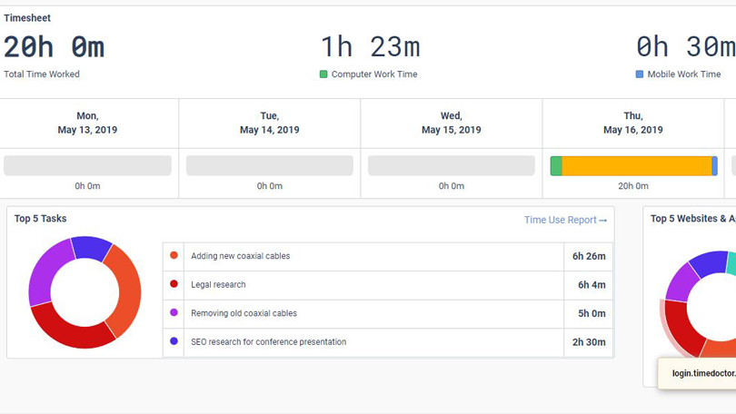736x414 pixels.
Task: Click the 20h 0m Total Time Worked value
Action: 55,47
